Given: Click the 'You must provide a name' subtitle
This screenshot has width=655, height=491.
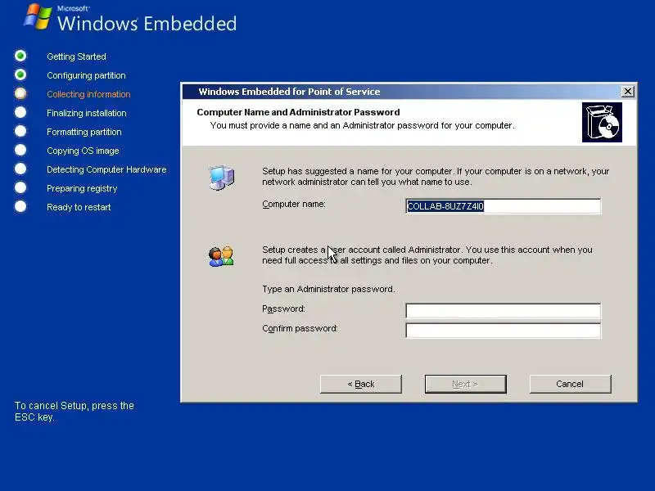Looking at the screenshot, I should (362, 125).
